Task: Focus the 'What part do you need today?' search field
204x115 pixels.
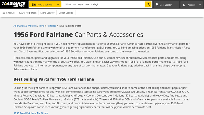Action: point(104,5)
